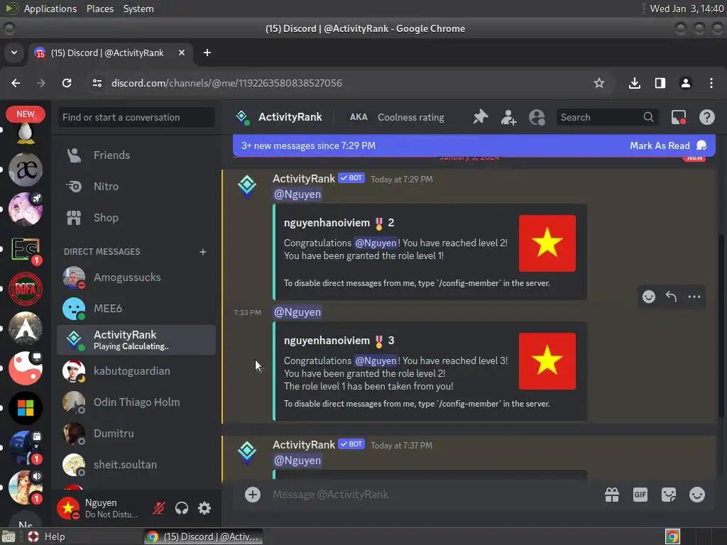Click ActivityRank header name

[290, 117]
